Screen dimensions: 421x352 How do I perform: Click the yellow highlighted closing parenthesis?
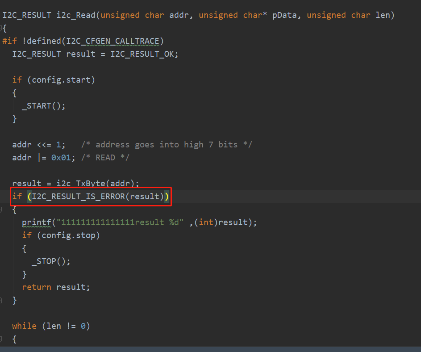(x=167, y=197)
